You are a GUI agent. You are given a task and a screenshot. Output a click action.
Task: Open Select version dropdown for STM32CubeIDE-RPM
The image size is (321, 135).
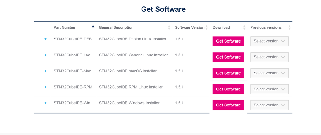tap(269, 89)
